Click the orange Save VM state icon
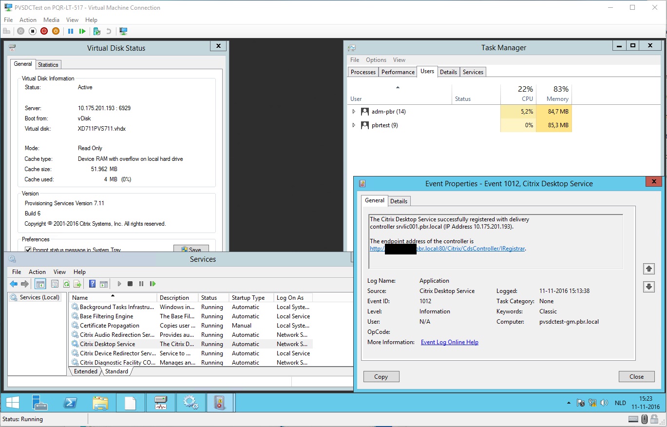667x427 pixels. click(56, 31)
